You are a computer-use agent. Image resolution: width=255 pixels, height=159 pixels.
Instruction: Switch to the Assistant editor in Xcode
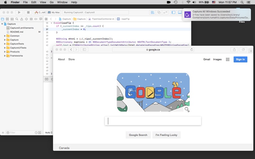[x=159, y=12]
